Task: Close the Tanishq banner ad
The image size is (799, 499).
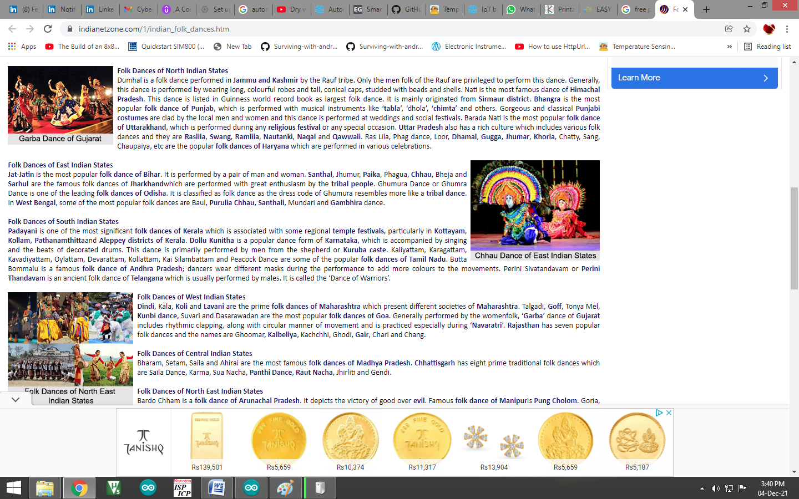Action: click(x=669, y=413)
